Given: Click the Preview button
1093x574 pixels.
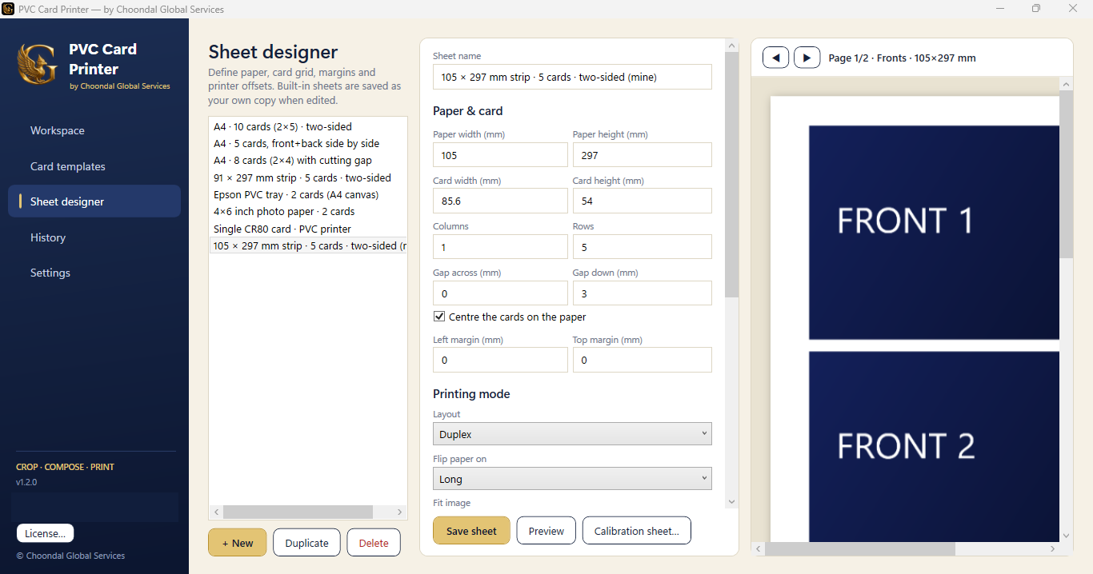Looking at the screenshot, I should click(546, 531).
